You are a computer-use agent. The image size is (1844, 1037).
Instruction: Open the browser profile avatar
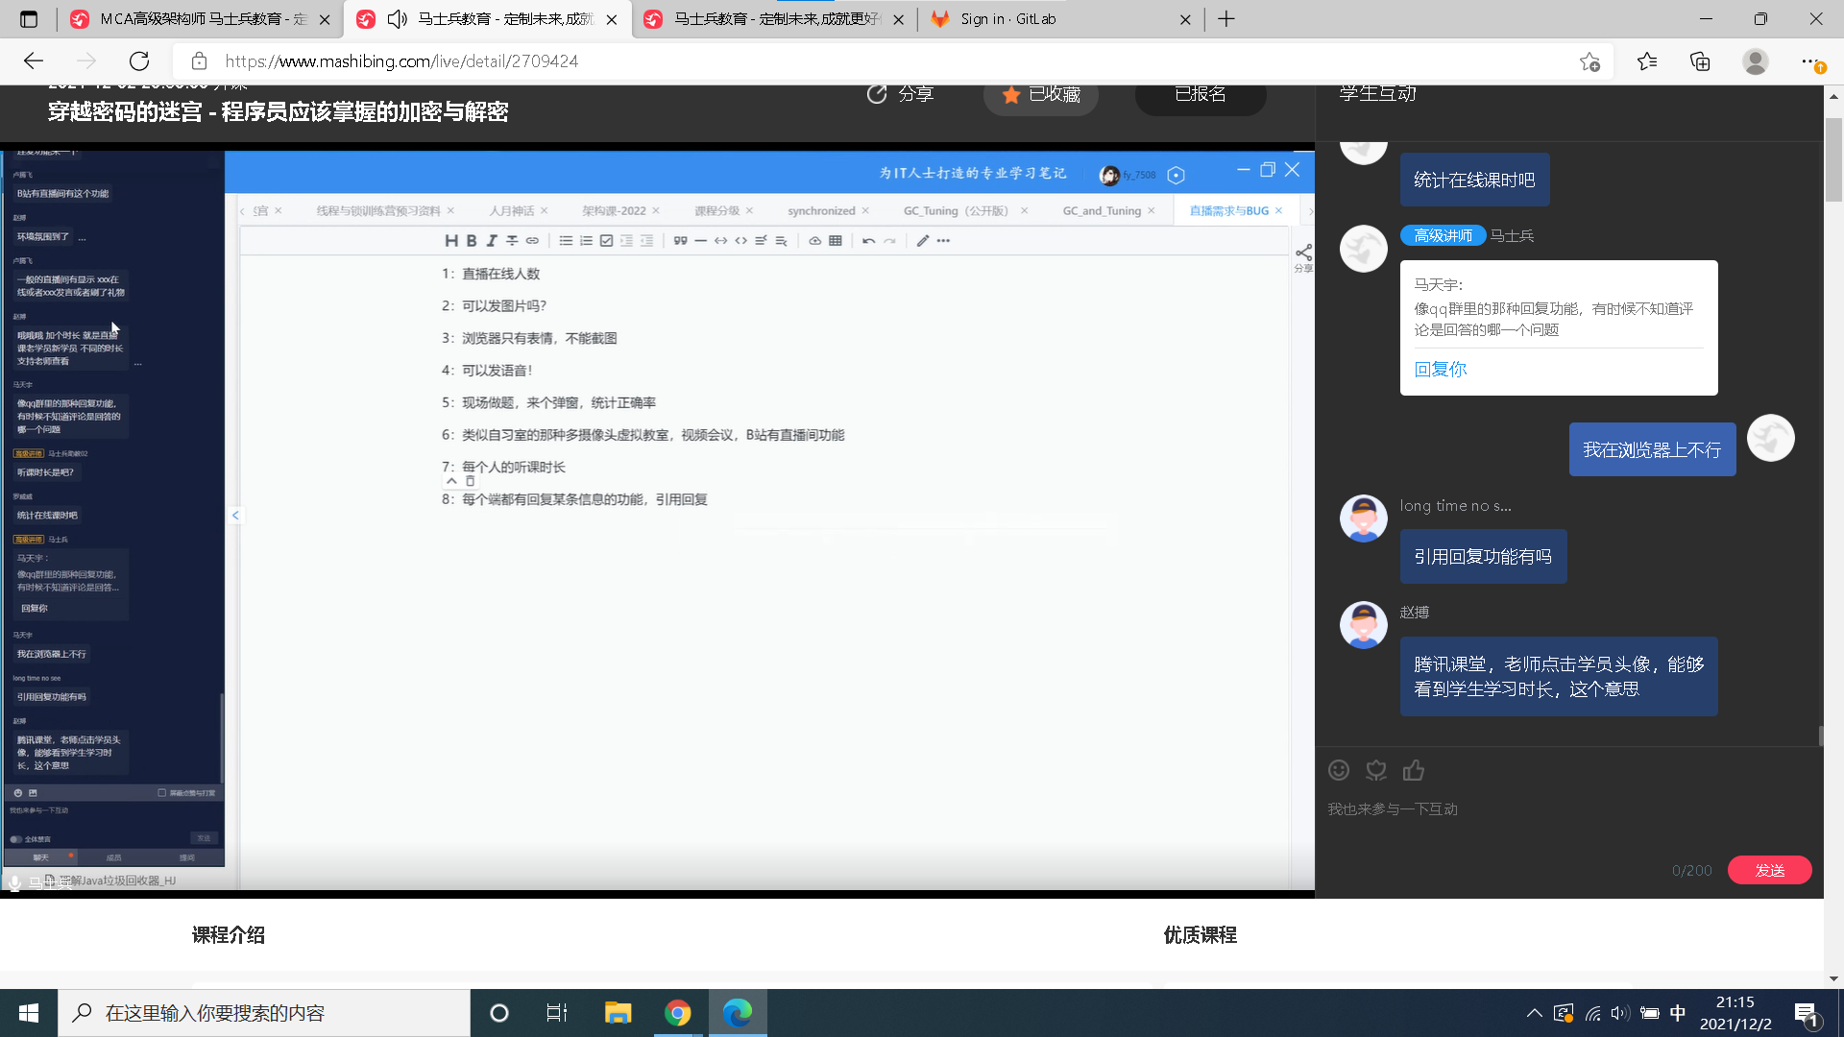pos(1755,61)
